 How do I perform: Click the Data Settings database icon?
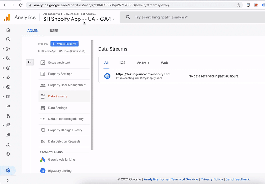click(x=43, y=108)
